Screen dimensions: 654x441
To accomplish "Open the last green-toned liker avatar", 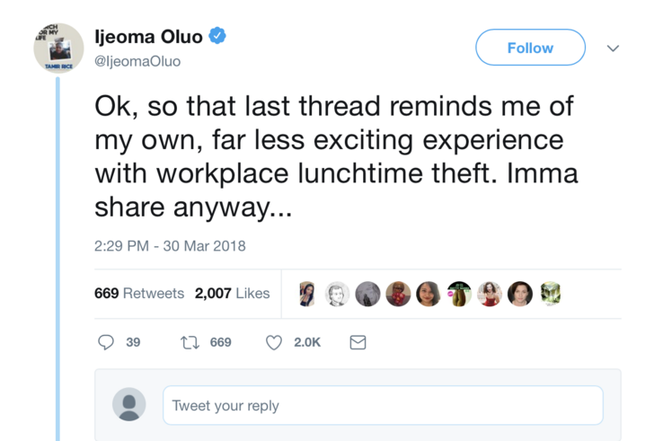I will point(550,294).
